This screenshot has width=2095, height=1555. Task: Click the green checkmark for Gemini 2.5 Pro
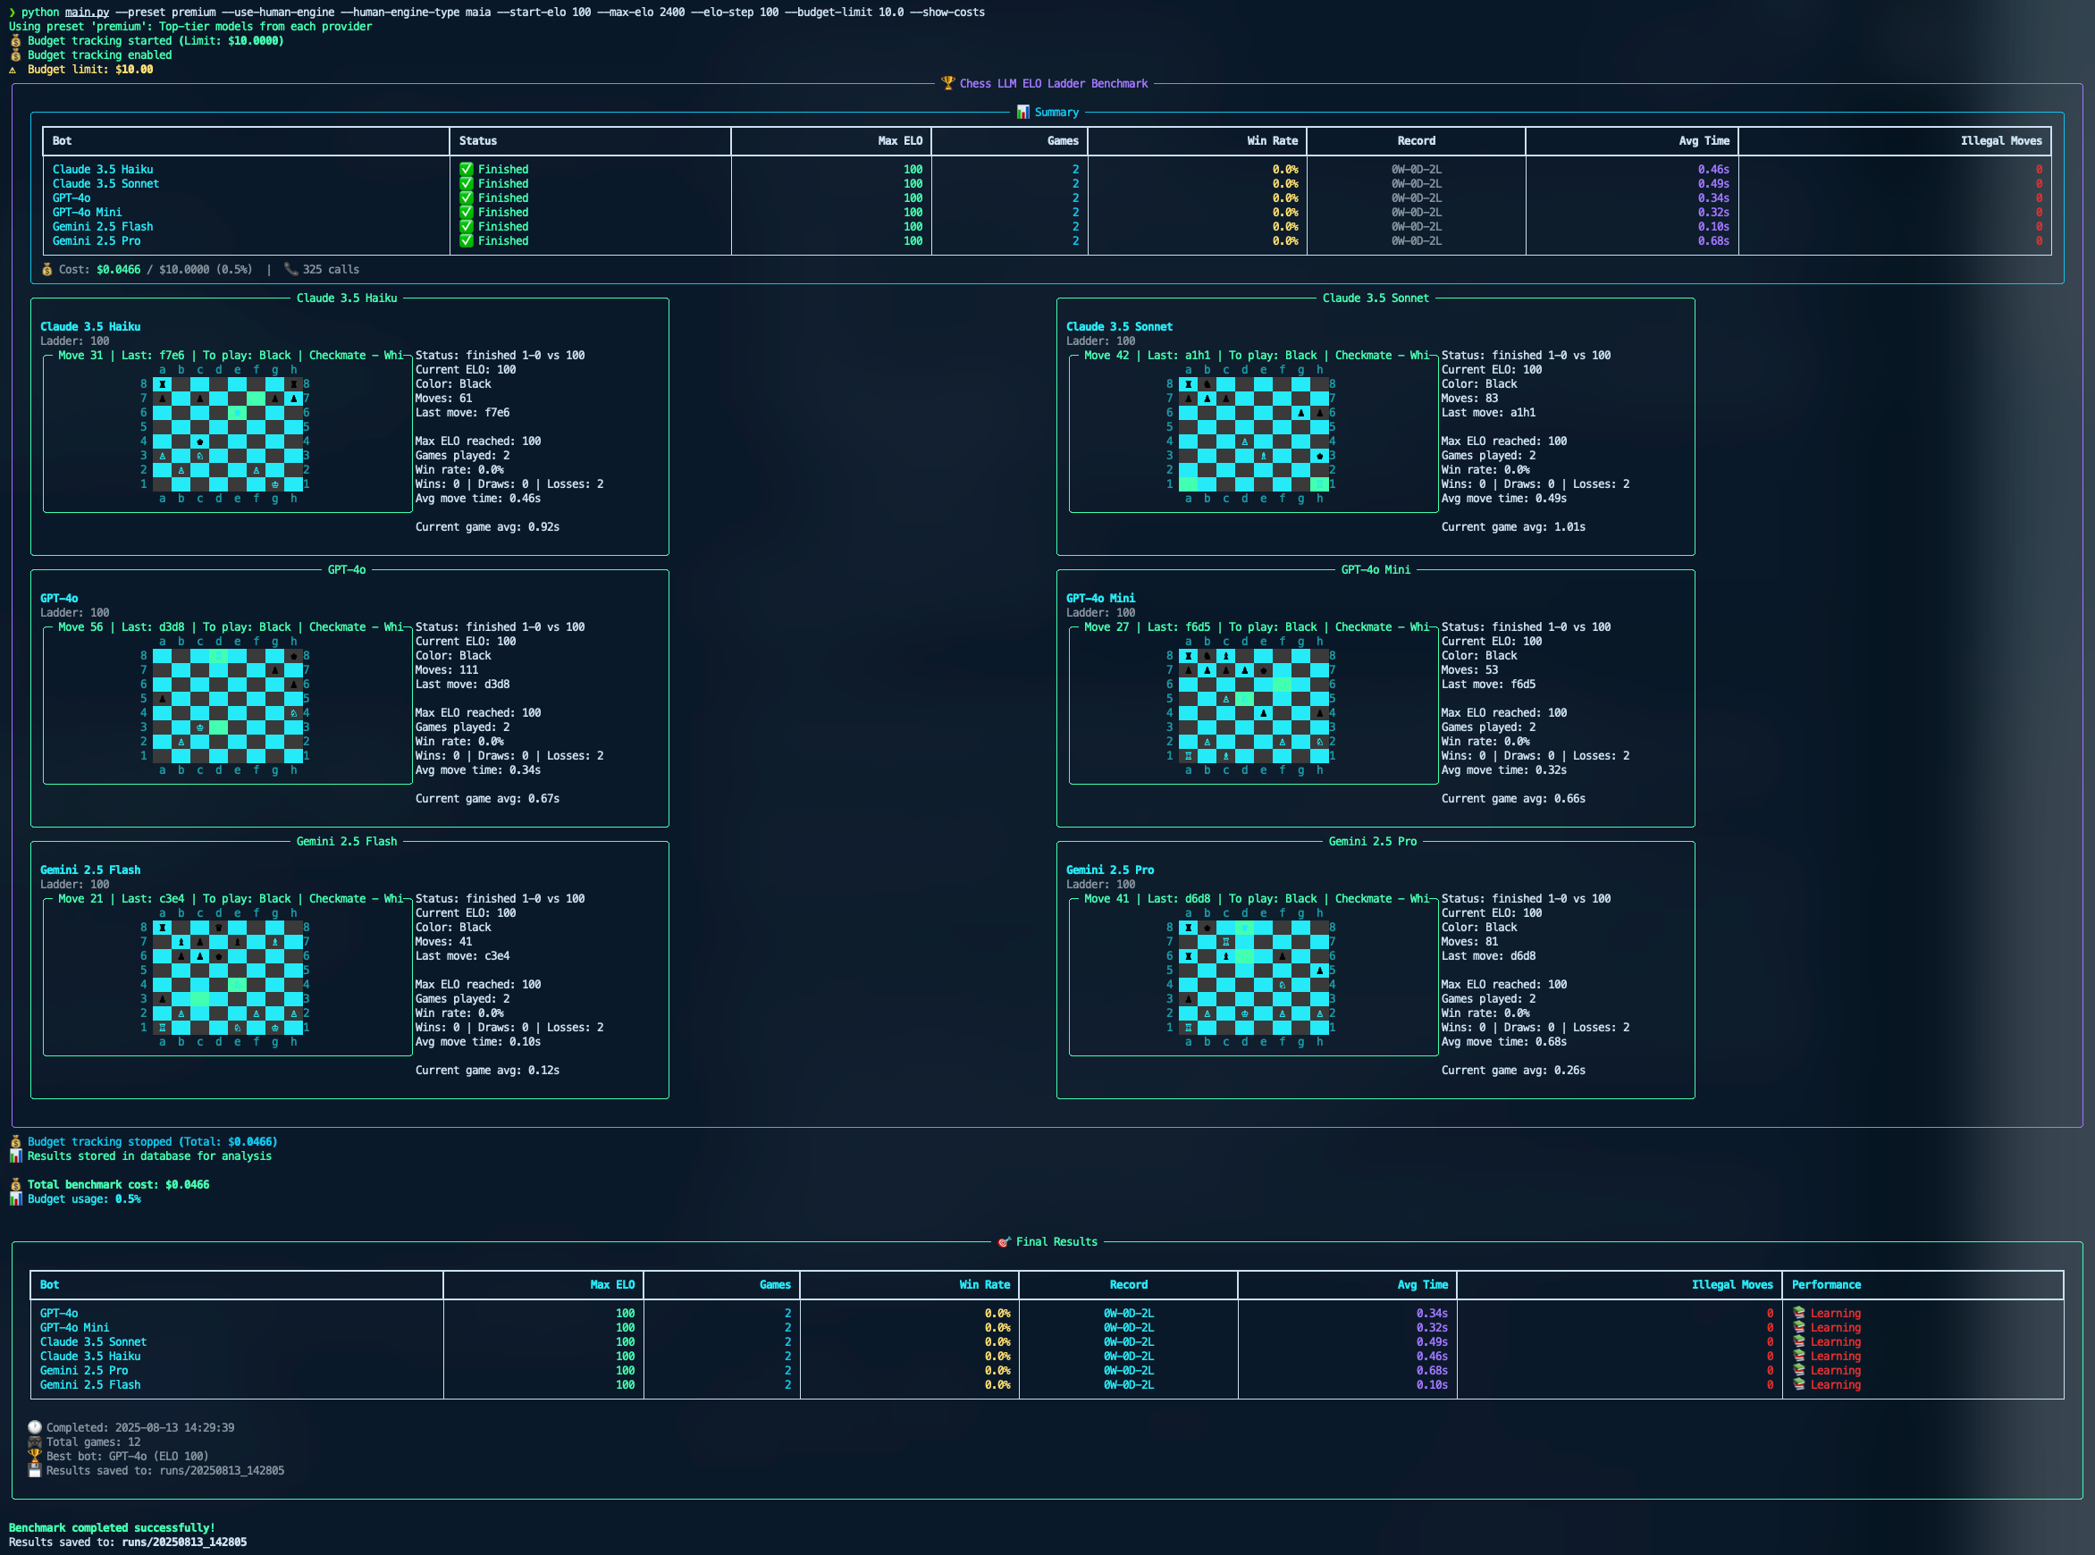[x=466, y=241]
